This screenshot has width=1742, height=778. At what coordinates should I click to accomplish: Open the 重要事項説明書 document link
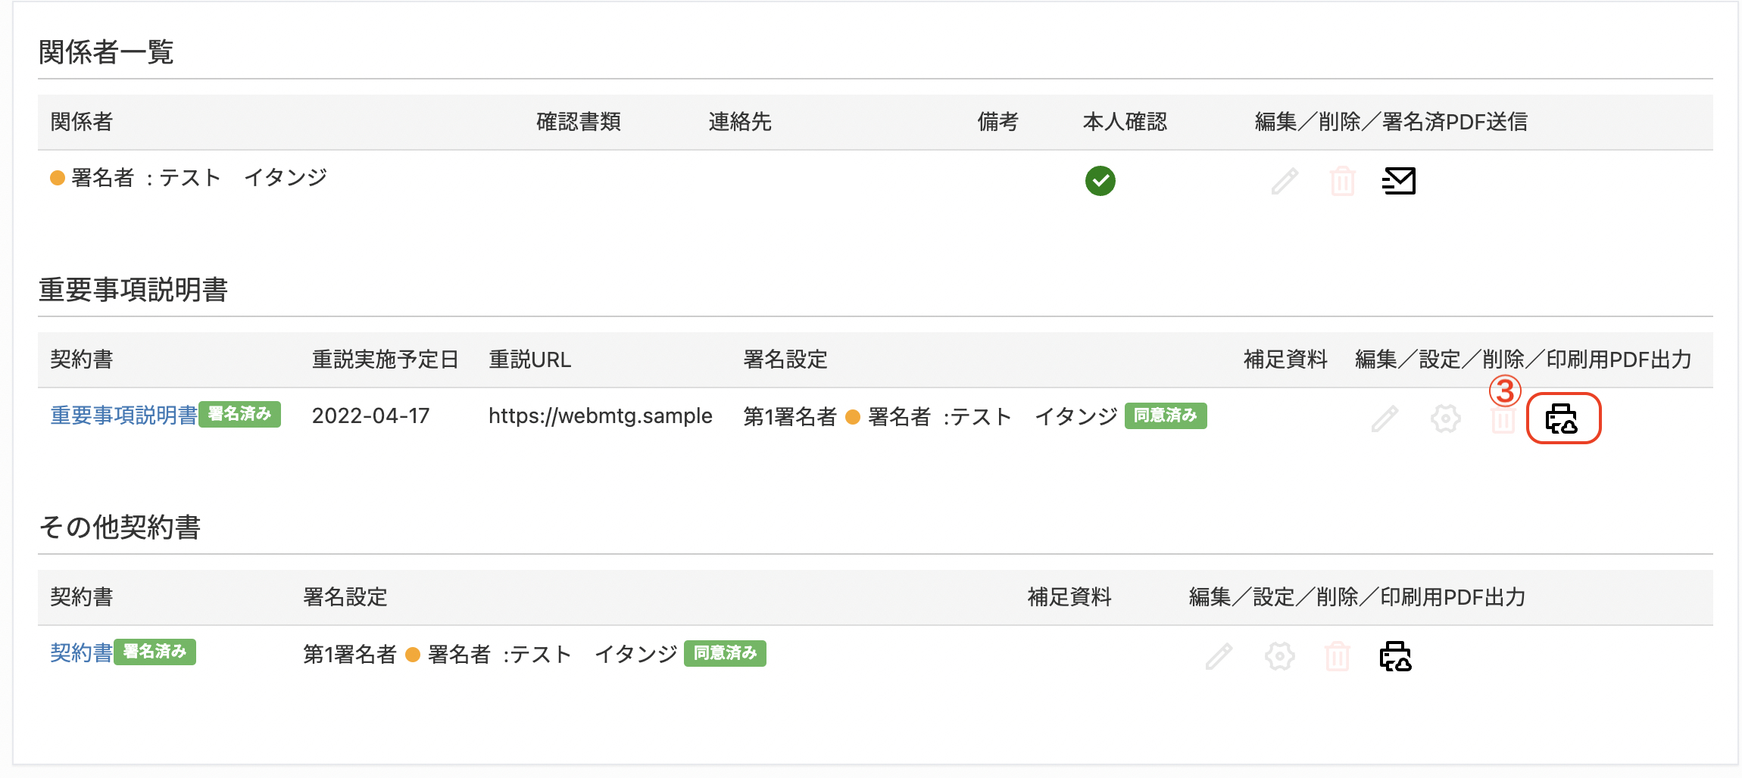123,415
